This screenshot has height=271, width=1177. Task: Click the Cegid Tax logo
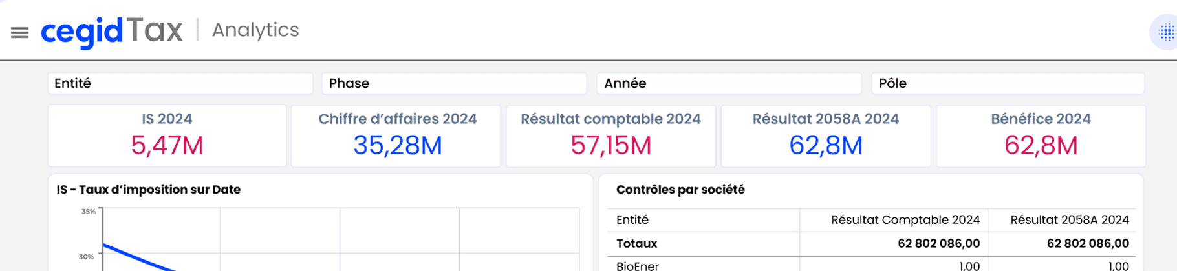click(x=111, y=31)
